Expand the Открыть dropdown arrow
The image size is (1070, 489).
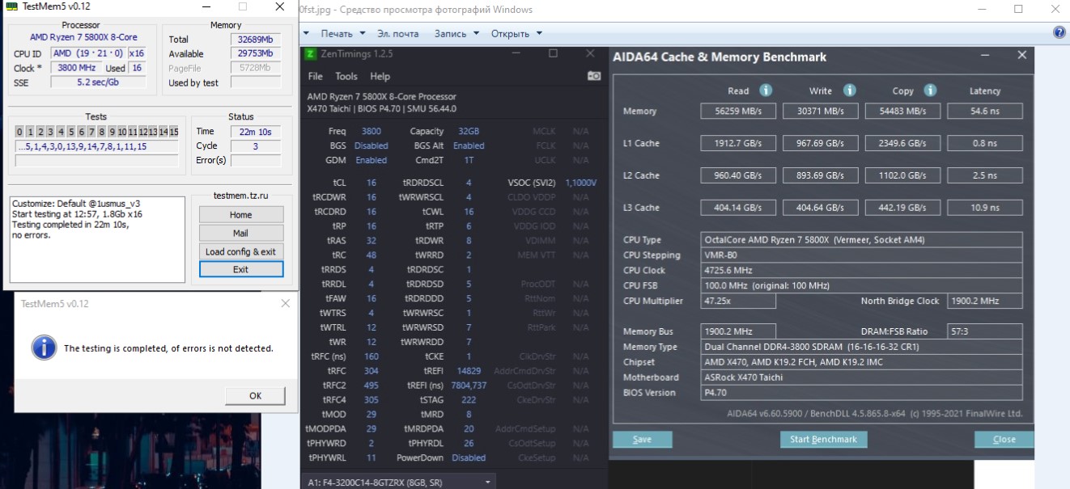click(539, 34)
